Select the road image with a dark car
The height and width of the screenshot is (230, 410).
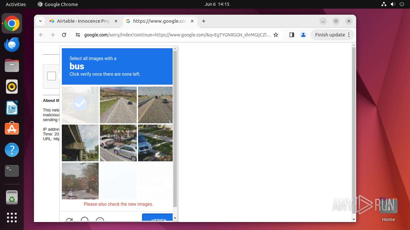(x=118, y=105)
